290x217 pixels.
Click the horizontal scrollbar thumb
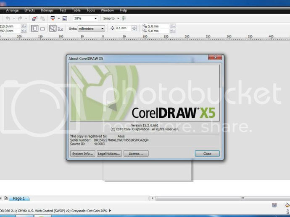(223, 198)
